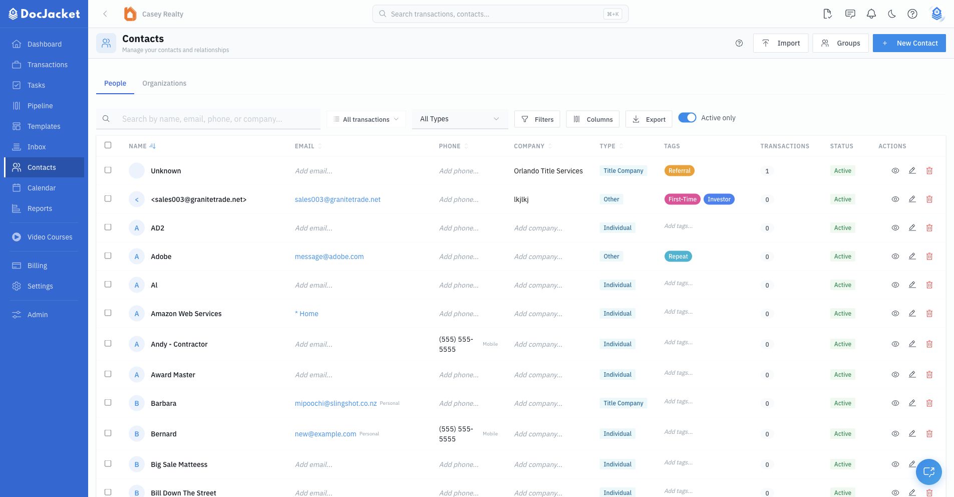Open the notifications bell
This screenshot has width=954, height=497.
click(x=871, y=14)
